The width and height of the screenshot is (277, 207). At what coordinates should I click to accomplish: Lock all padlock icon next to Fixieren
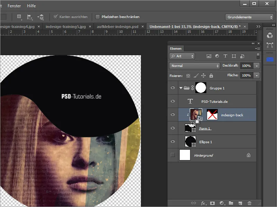pos(211,76)
